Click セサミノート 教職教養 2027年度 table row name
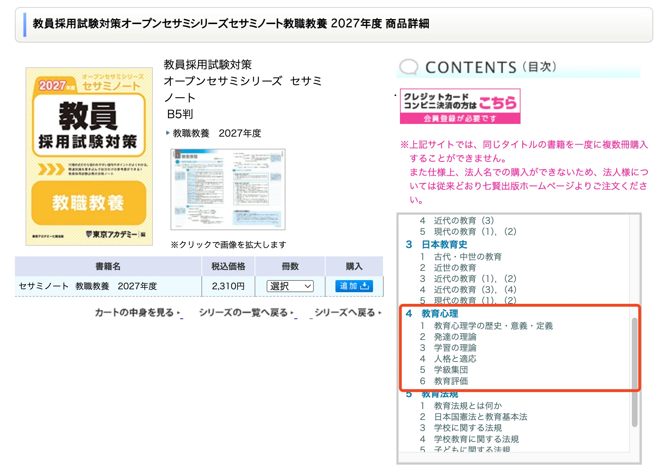The height and width of the screenshot is (471, 656). tap(88, 286)
